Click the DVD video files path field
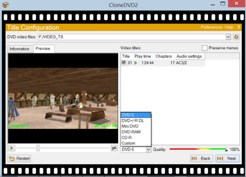This screenshot has width=246, height=177. click(132, 37)
